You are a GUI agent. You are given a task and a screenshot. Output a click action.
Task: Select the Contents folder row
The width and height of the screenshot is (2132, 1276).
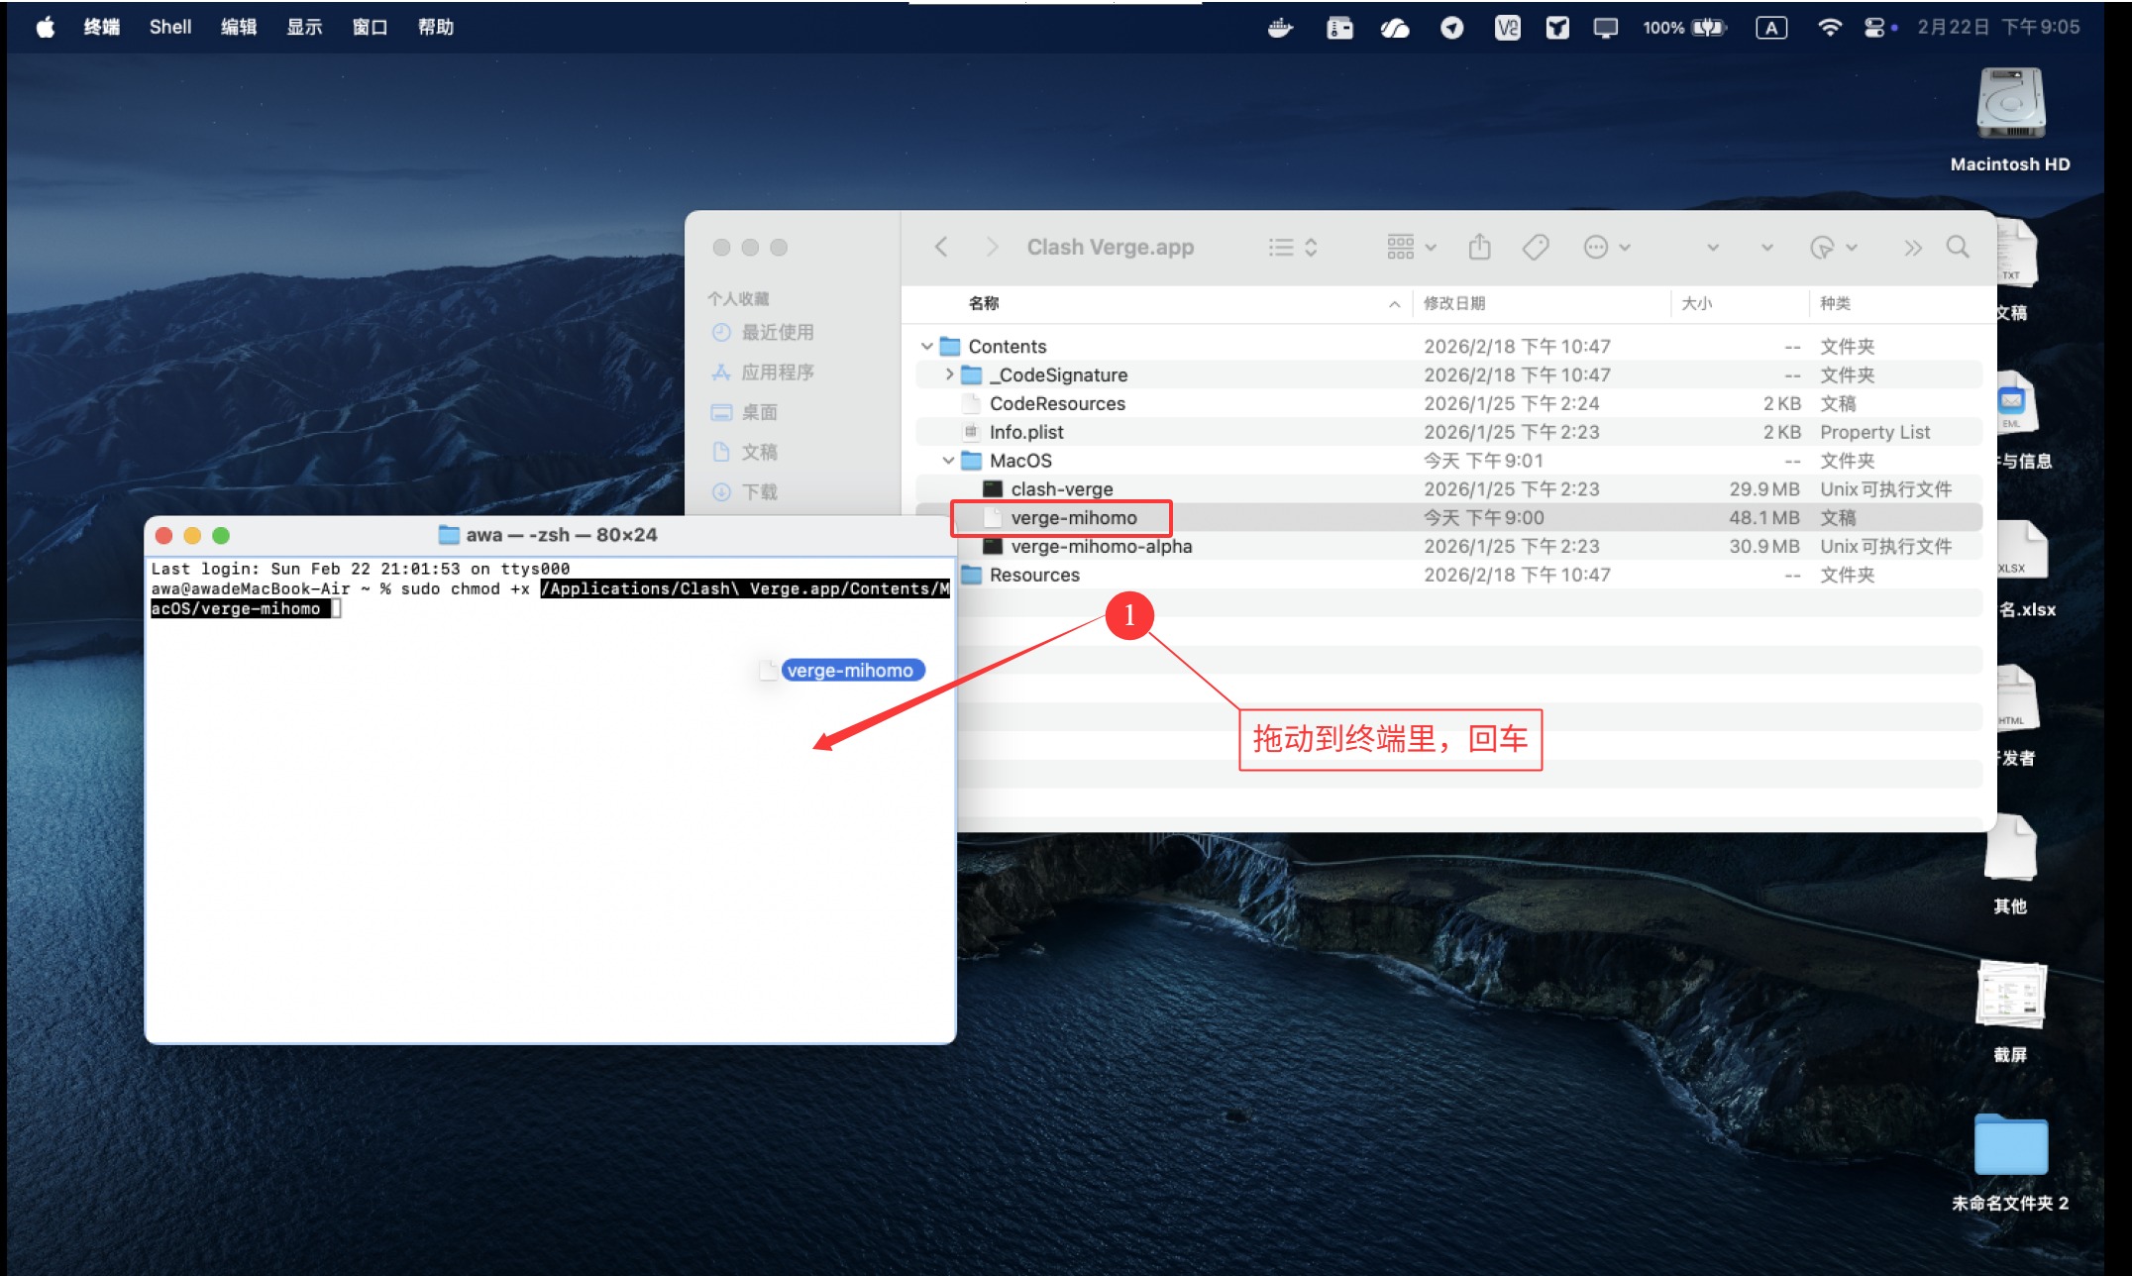[x=1448, y=346]
